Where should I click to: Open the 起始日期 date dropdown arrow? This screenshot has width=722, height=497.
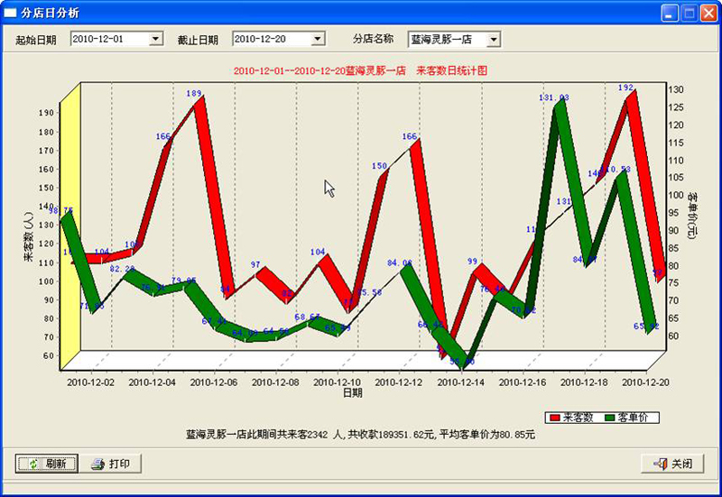pos(156,39)
